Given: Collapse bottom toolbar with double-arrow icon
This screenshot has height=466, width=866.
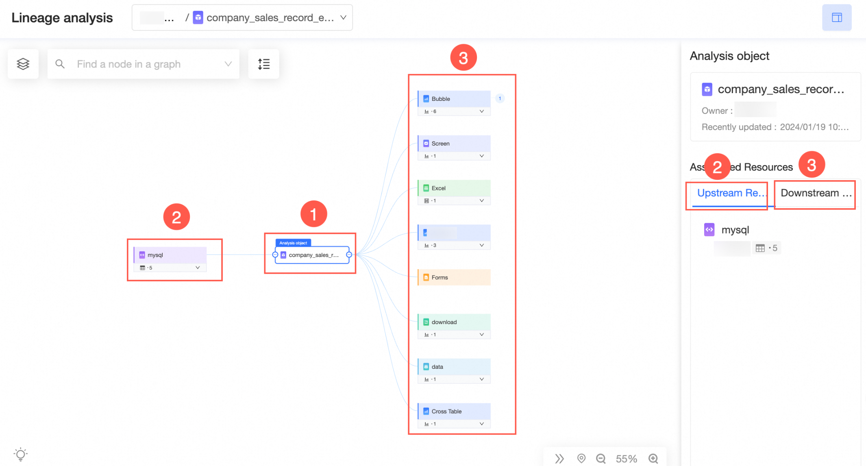Looking at the screenshot, I should pos(559,459).
